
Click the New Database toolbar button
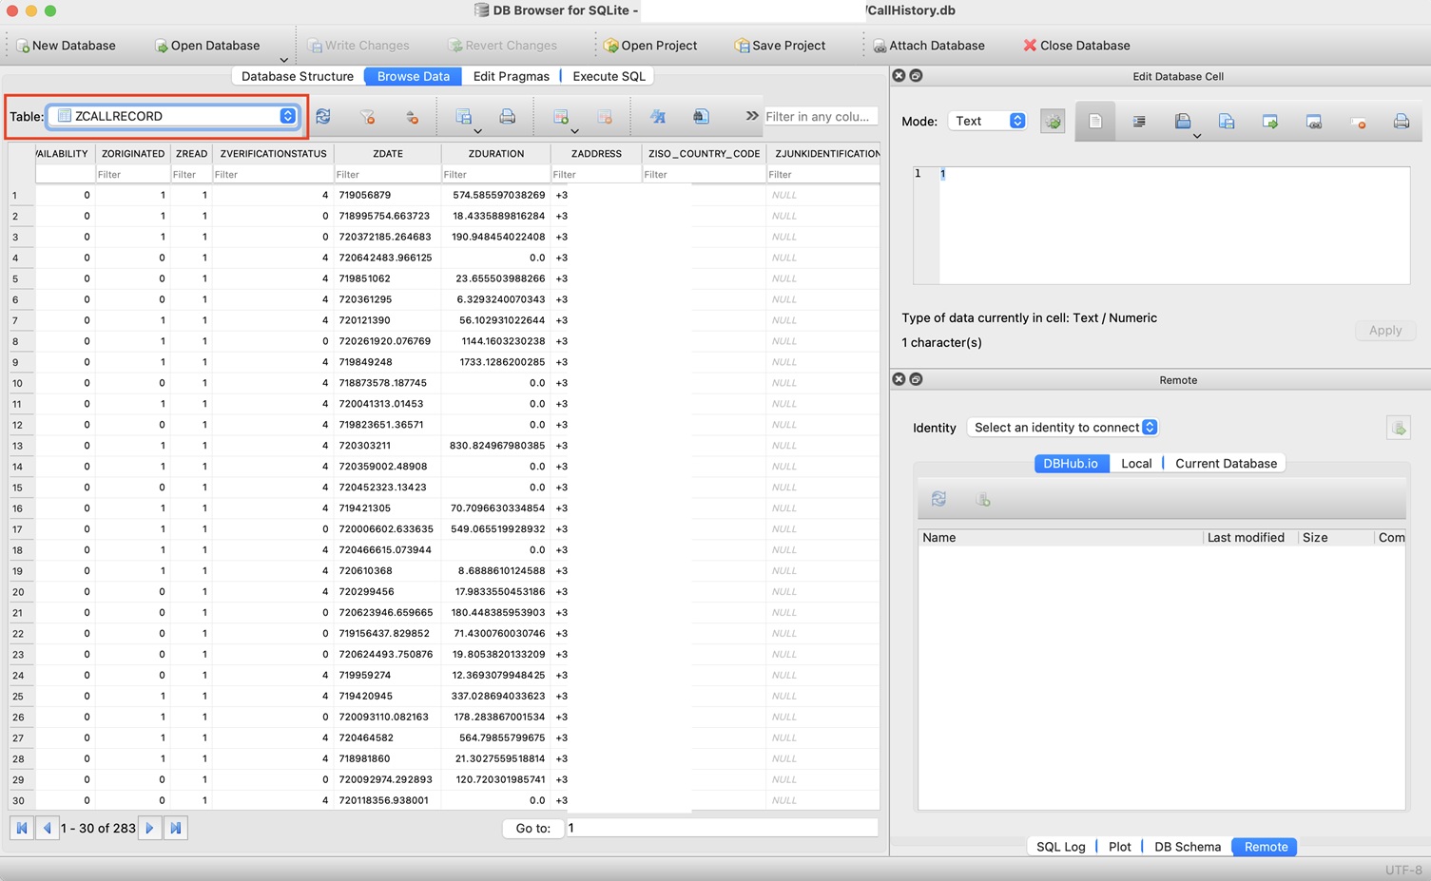[66, 46]
